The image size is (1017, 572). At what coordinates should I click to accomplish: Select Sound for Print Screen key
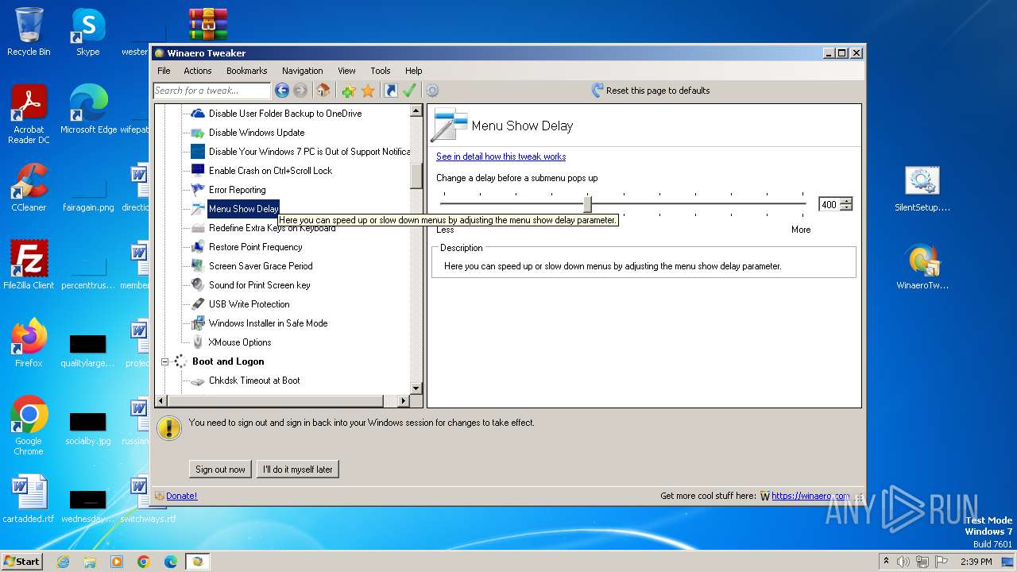point(259,285)
